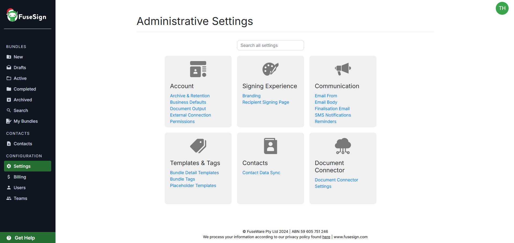Click the My Bundles pen icon
514x243 pixels.
[9, 121]
